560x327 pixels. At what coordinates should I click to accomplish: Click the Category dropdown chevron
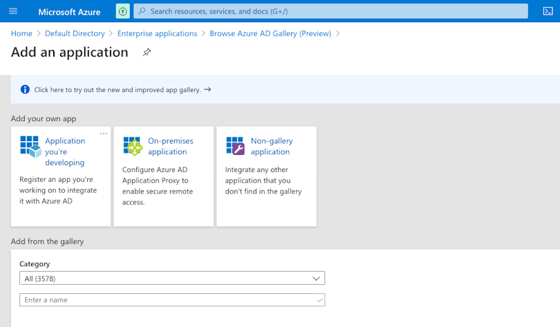(x=316, y=279)
